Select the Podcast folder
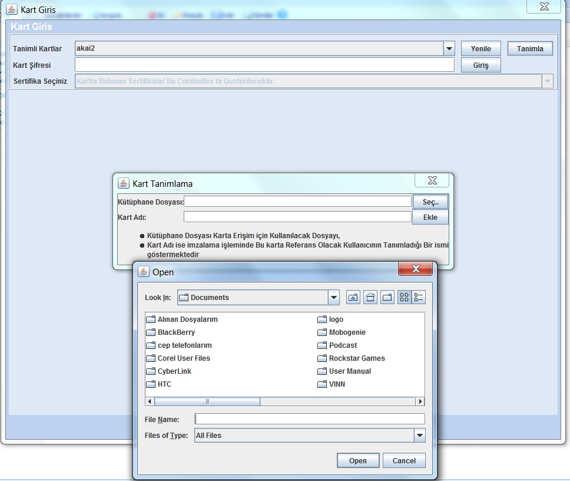The height and width of the screenshot is (481, 570). 343,345
